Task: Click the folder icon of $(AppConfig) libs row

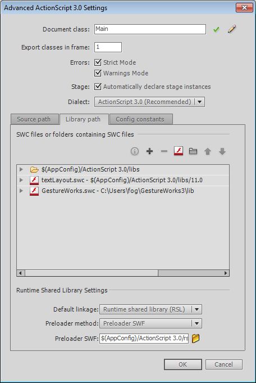Action: point(34,169)
